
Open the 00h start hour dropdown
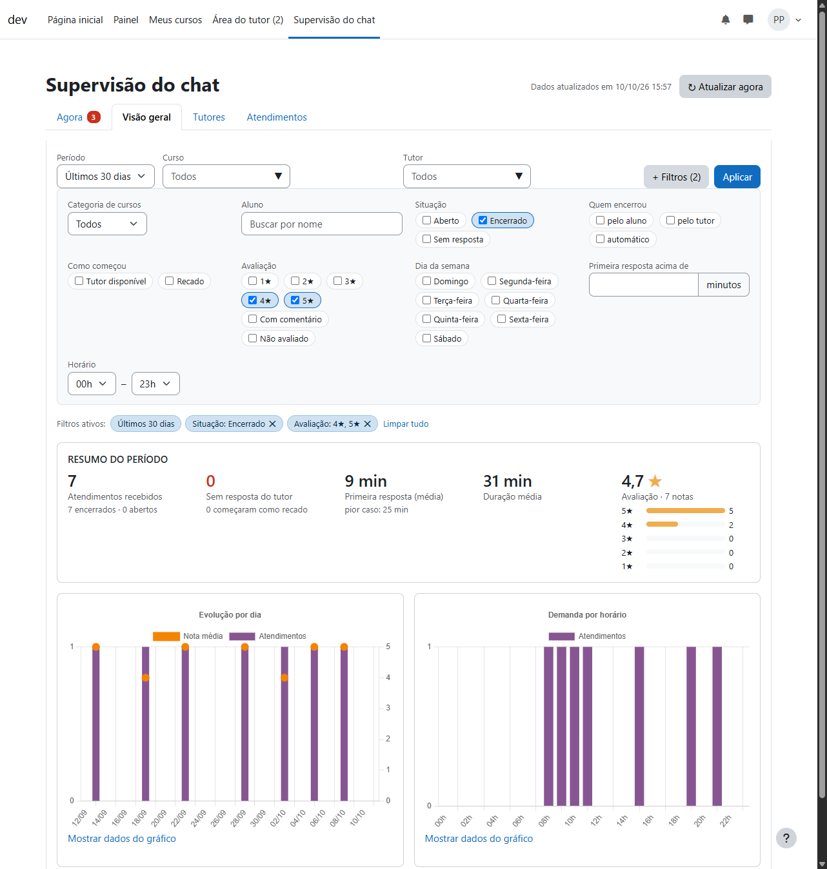coord(92,384)
